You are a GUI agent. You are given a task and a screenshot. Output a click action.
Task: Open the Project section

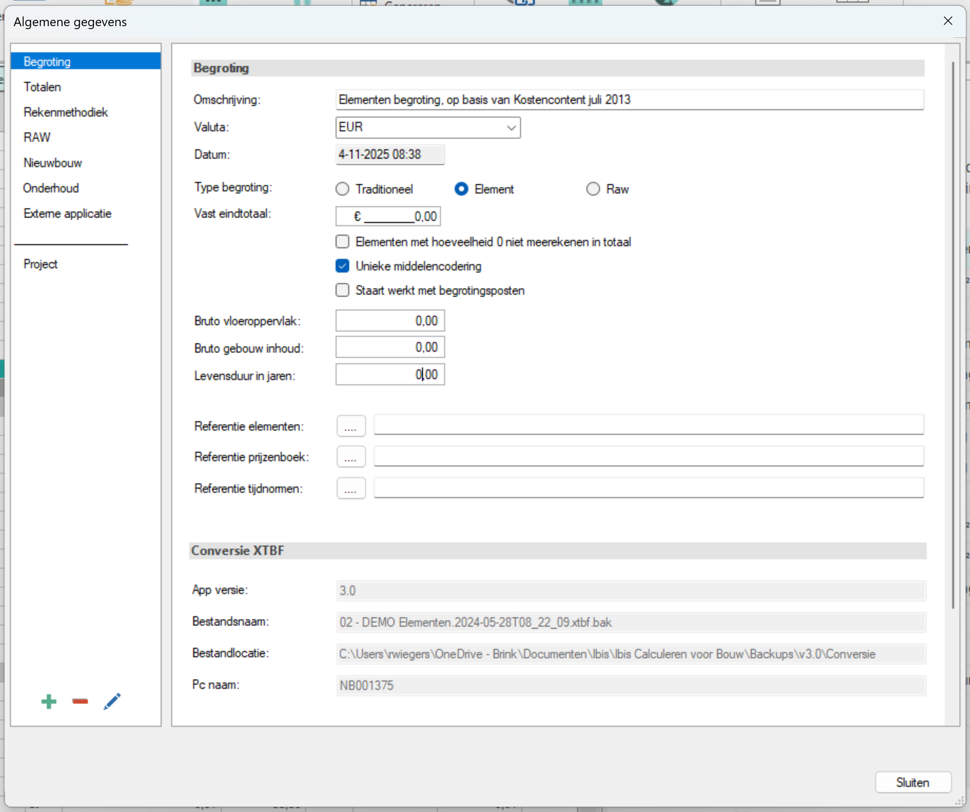tap(40, 264)
